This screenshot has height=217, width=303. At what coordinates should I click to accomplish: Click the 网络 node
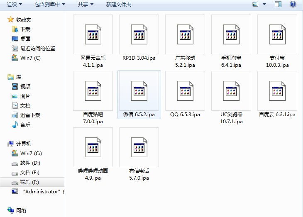pos(21,210)
